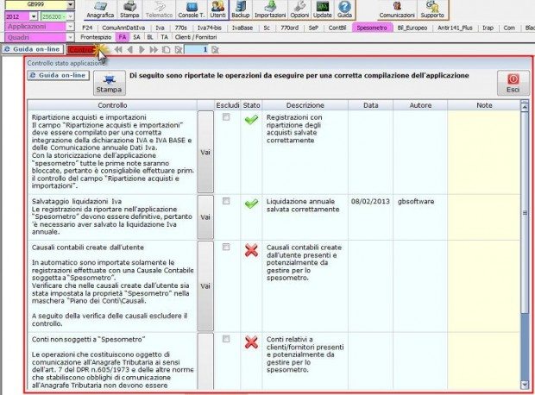Click the icon right of page number field
535x395 pixels.
[x=215, y=50]
